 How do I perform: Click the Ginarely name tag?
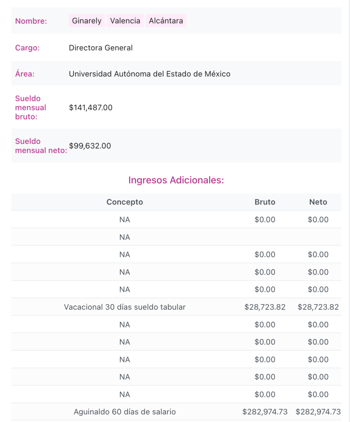(x=87, y=21)
